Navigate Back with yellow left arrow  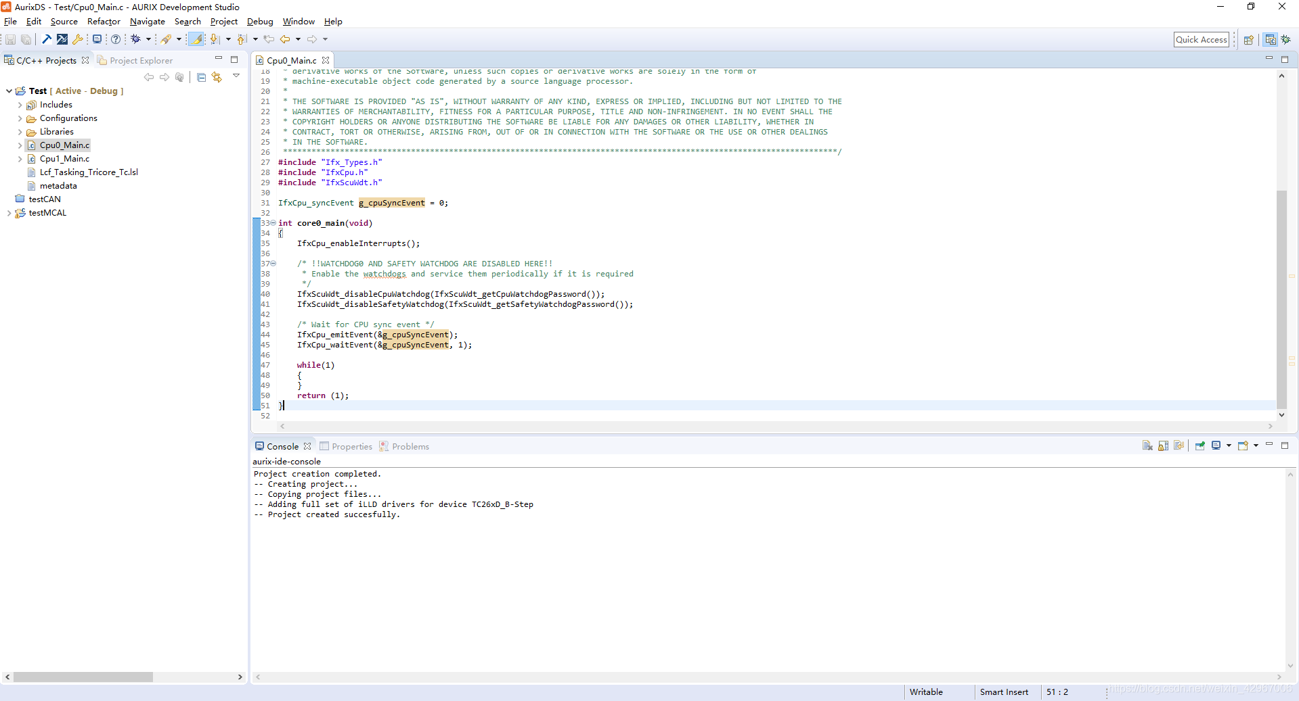click(285, 39)
